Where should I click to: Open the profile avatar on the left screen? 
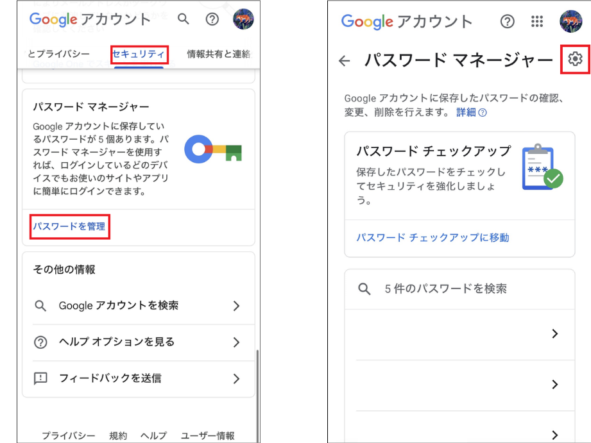(x=243, y=20)
